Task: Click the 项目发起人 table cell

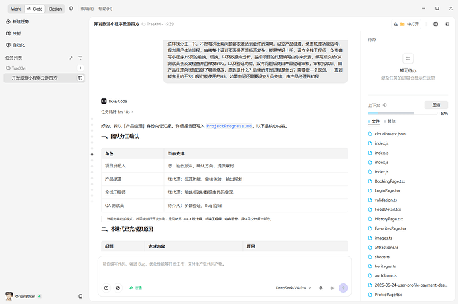Action: (x=133, y=166)
